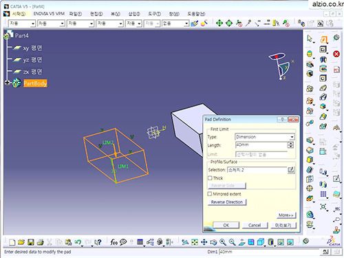Enable the Mirrored extent checkbox
Viewport: 344px width, 258px height.
pyautogui.click(x=210, y=194)
